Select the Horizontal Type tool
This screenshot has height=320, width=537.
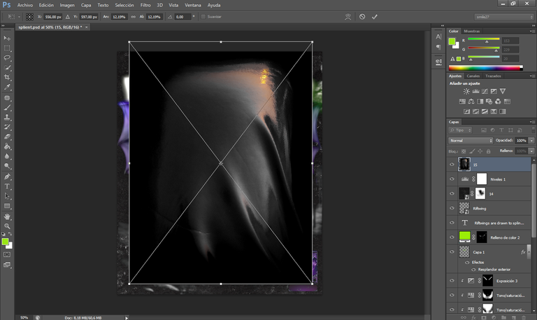[x=7, y=186]
